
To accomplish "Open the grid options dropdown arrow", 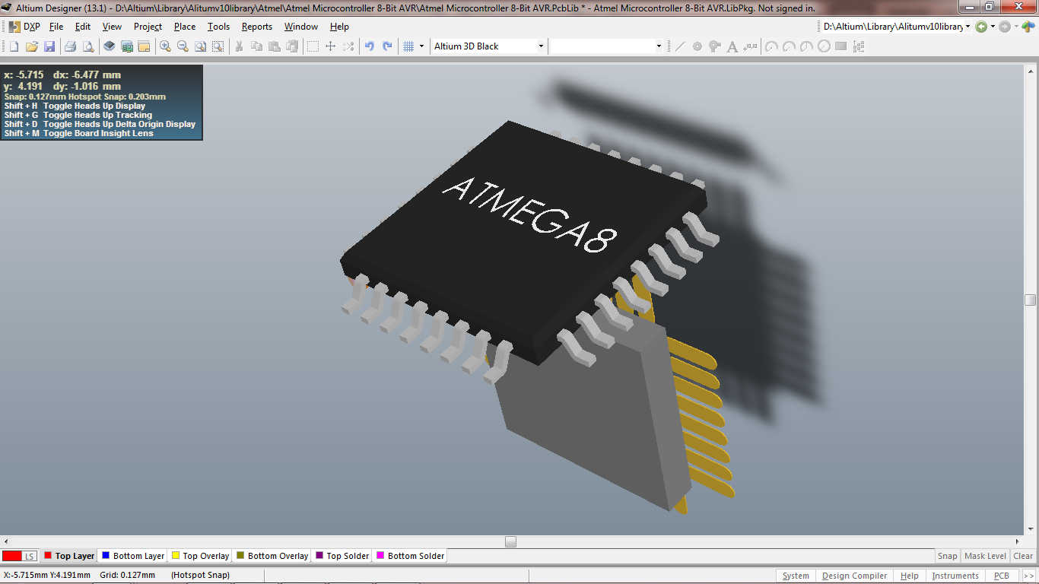I will point(421,46).
